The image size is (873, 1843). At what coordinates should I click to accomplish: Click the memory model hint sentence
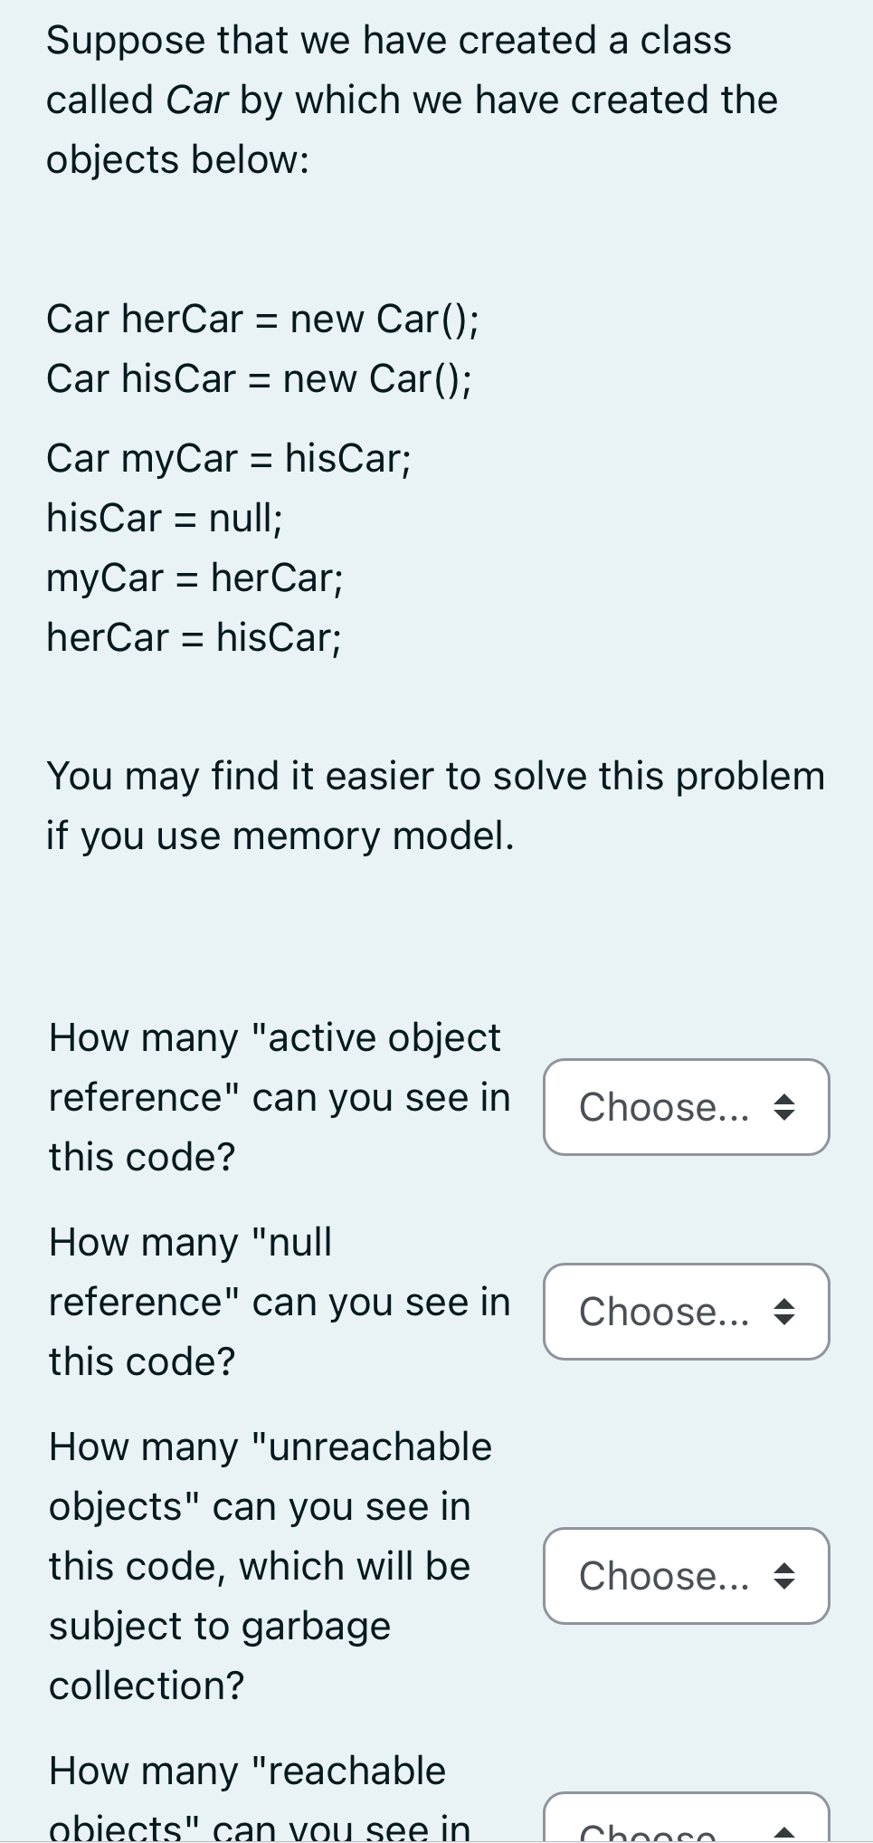click(435, 805)
